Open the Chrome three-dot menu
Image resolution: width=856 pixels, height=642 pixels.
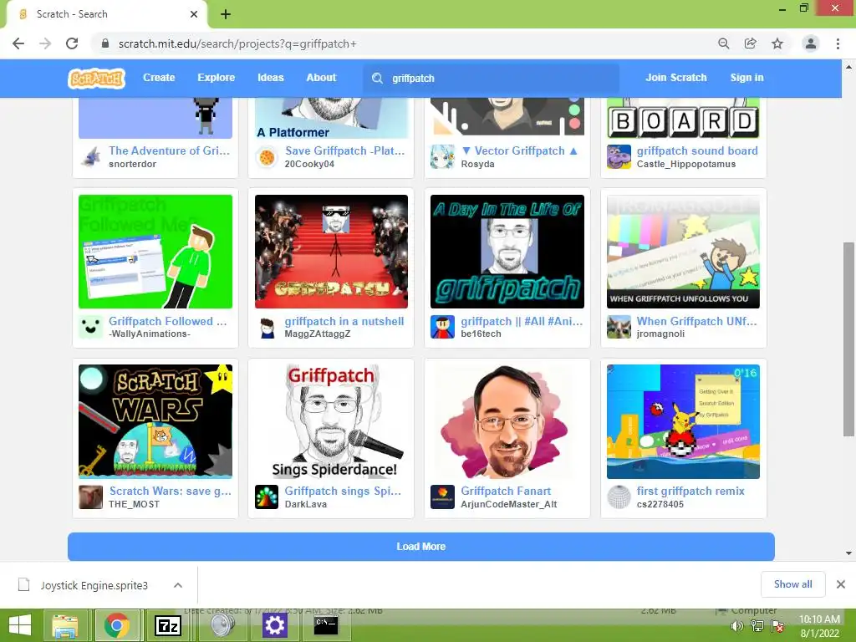click(x=838, y=43)
